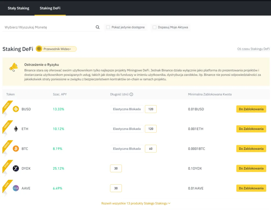This screenshot has height=210, width=271.
Task: Click Do Zablokowania for ETH
Action: [x=251, y=129]
